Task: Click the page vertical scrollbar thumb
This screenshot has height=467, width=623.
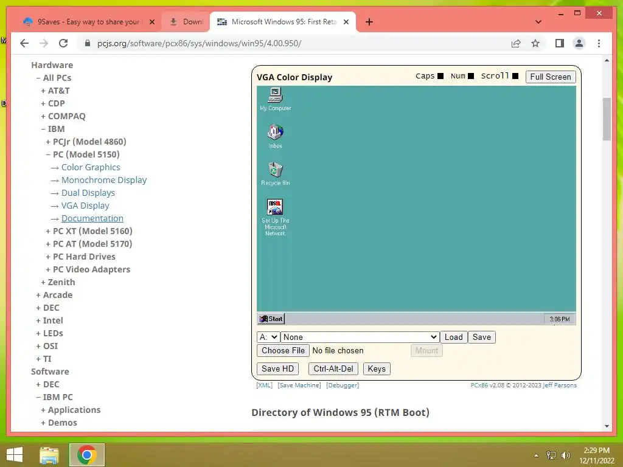Action: coord(607,119)
